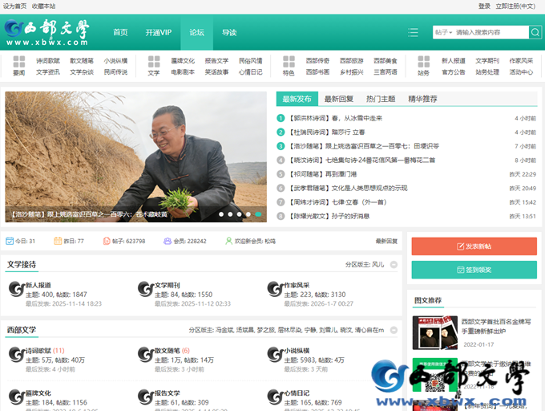Click the 发表新帖 button
545x411 pixels.
[x=474, y=246]
